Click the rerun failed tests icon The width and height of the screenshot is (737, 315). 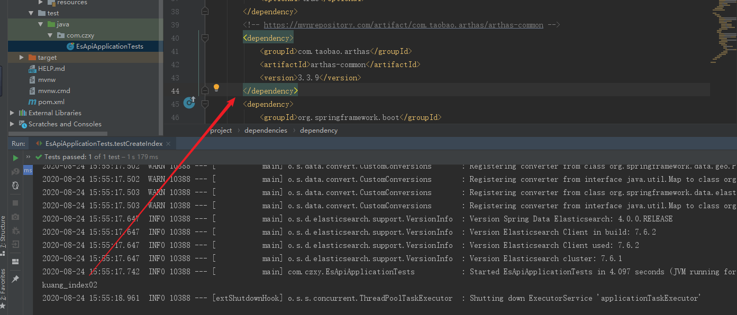coord(15,171)
